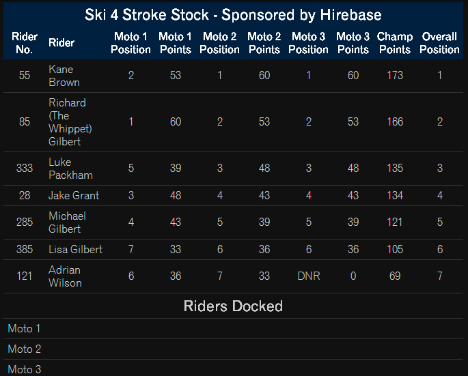Click the Rider No. column header
This screenshot has height=376, width=468.
pos(25,43)
